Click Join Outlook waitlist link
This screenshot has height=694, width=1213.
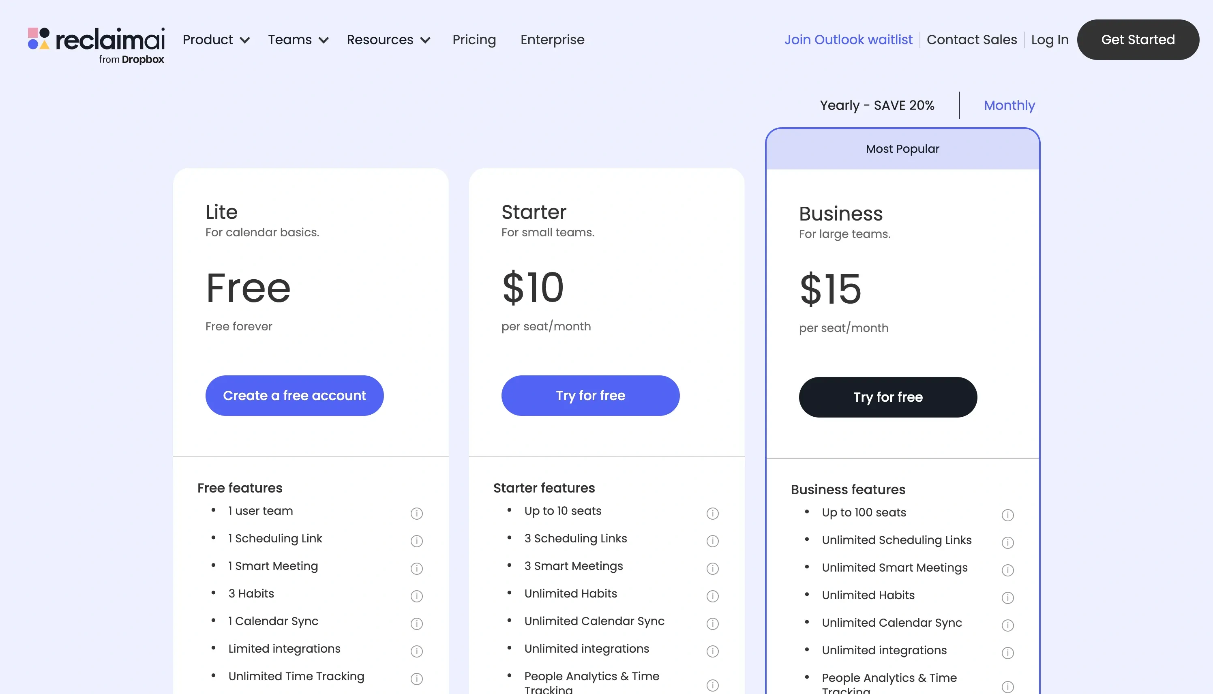click(848, 39)
